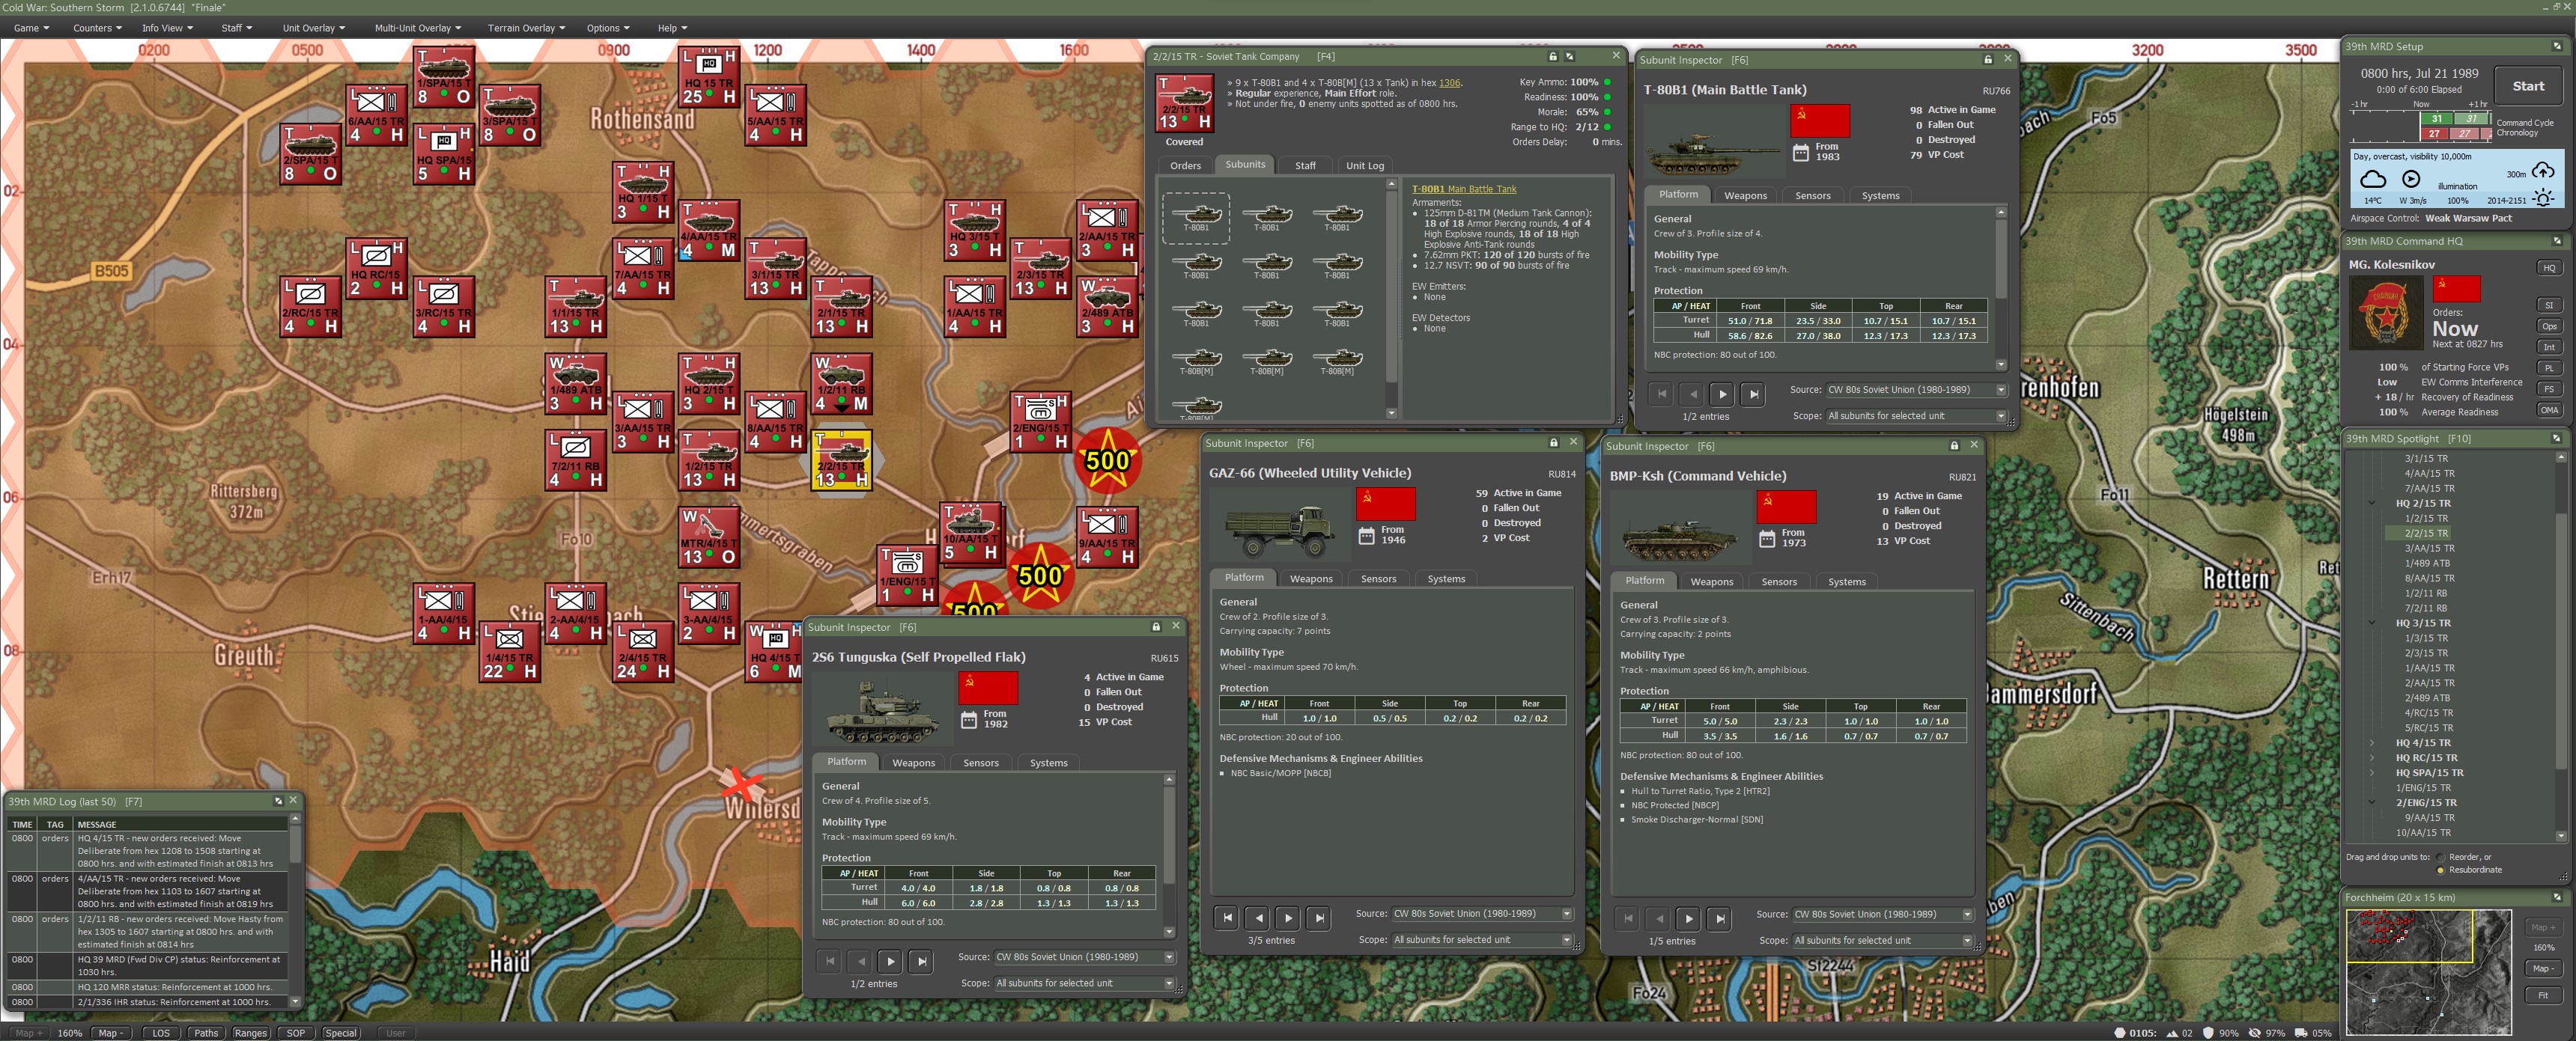Screen dimensions: 2576x1041
Task: Open the Ops staff button in Command HQ
Action: [x=2549, y=327]
